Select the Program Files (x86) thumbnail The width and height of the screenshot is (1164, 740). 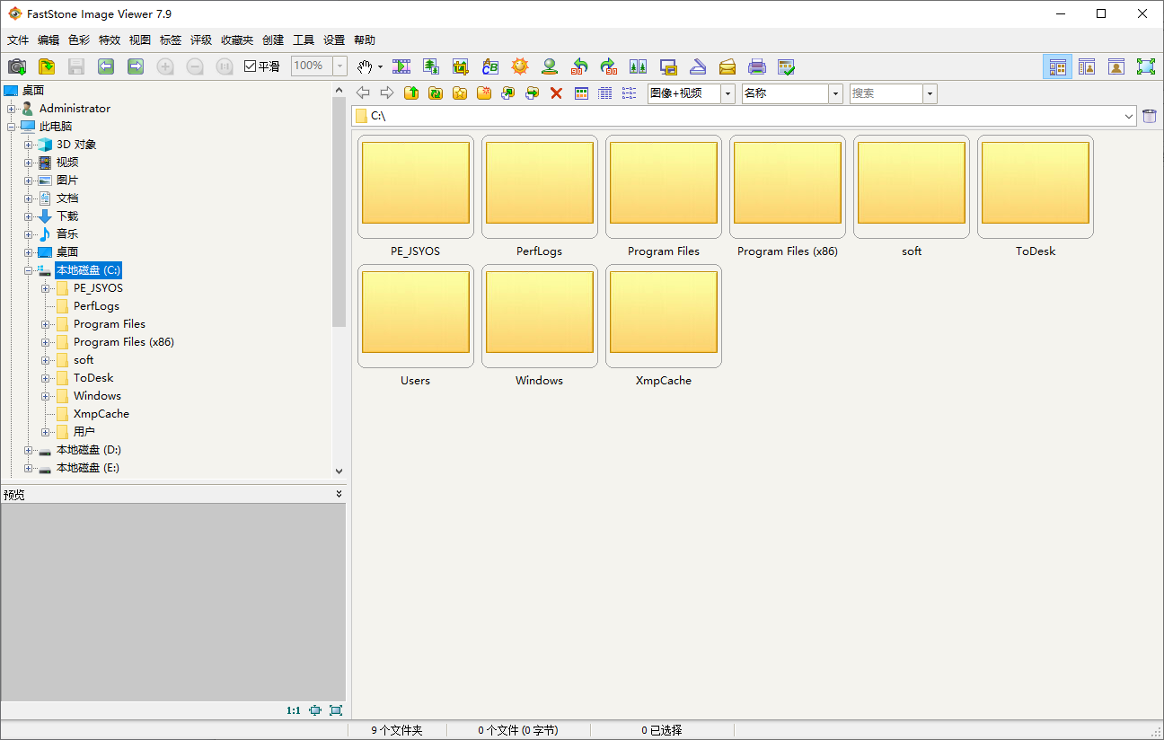(x=788, y=187)
